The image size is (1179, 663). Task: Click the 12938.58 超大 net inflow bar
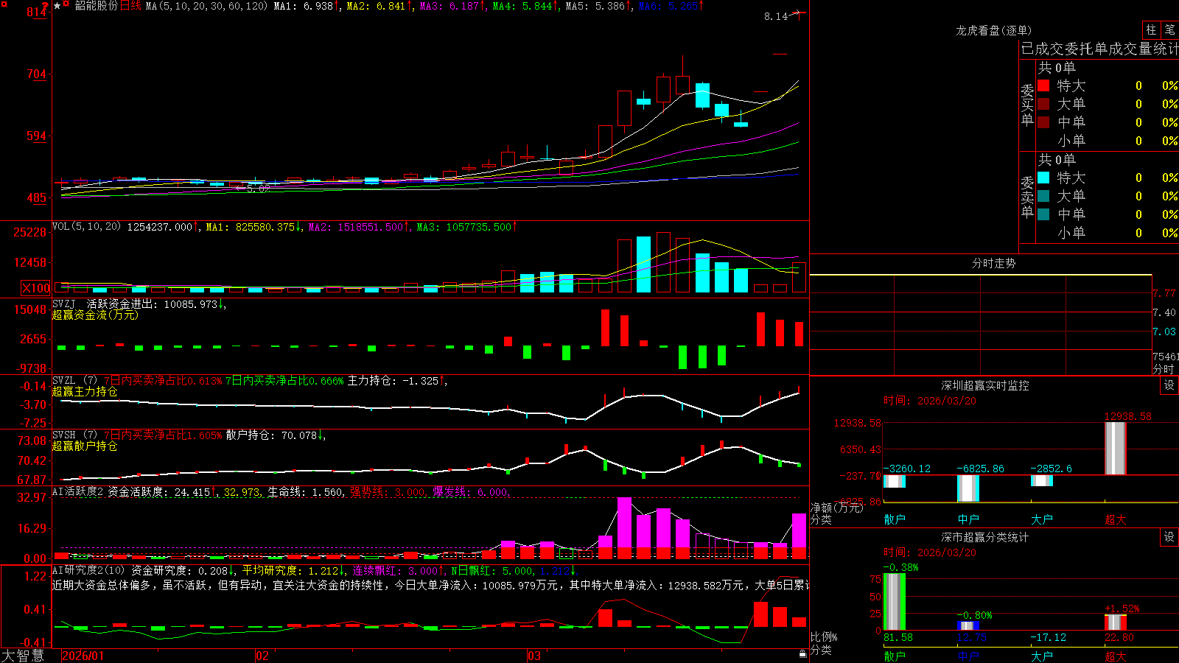1116,449
